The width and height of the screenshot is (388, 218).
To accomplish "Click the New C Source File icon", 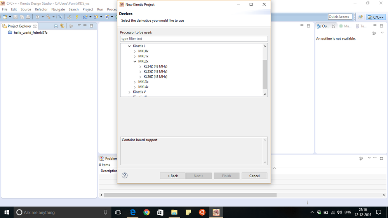I will pyautogui.click(x=107, y=17).
